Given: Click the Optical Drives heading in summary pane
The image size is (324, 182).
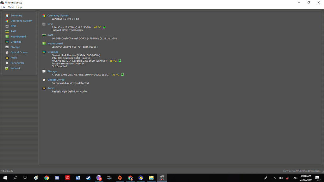Looking at the screenshot, I should pos(56,80).
